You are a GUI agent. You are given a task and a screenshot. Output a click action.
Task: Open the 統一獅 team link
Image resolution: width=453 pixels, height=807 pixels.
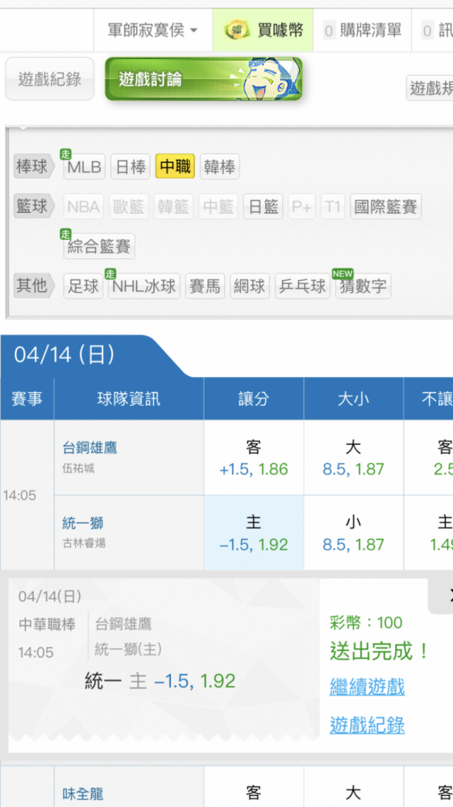click(83, 524)
